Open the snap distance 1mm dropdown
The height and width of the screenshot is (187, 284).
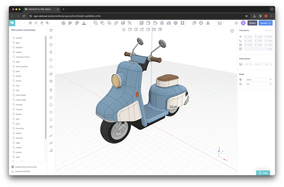(259, 80)
